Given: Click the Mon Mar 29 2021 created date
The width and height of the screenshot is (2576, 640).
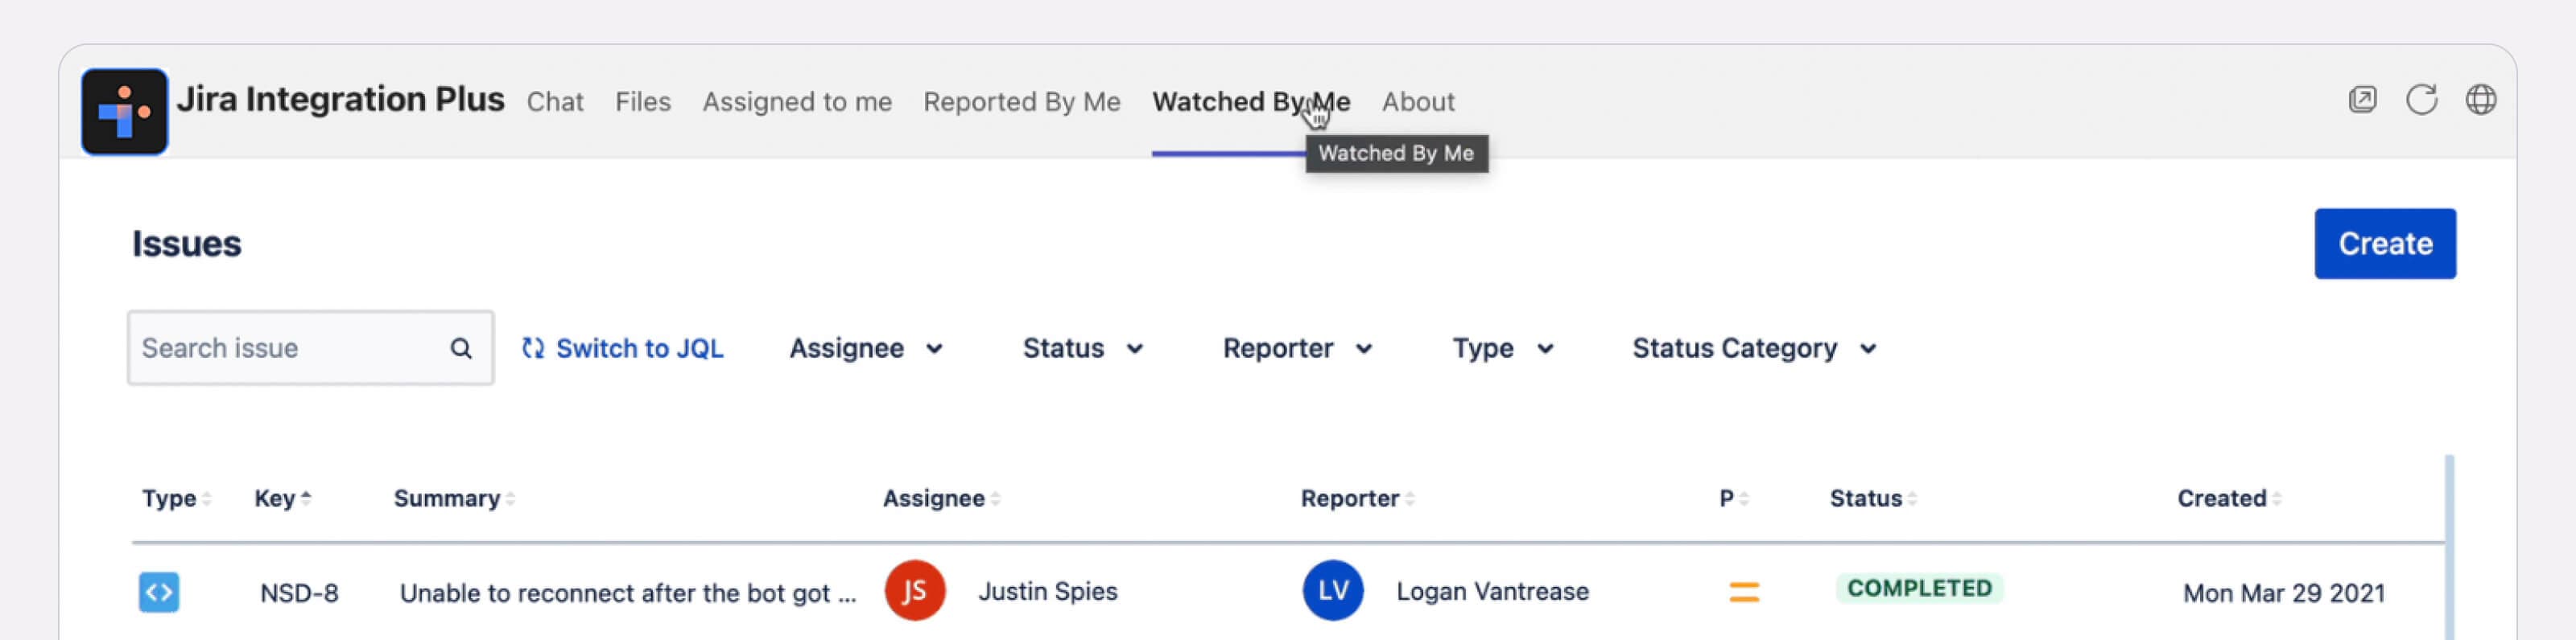Looking at the screenshot, I should (2283, 593).
